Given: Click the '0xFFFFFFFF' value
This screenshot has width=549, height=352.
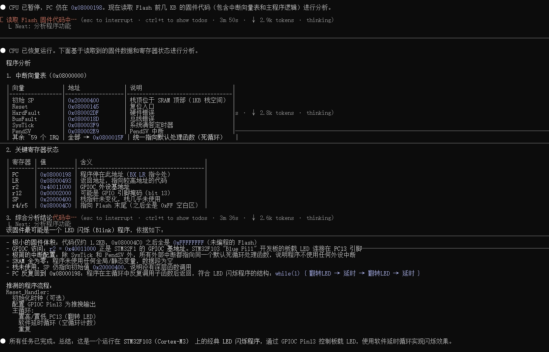Looking at the screenshot, I should tap(188, 242).
